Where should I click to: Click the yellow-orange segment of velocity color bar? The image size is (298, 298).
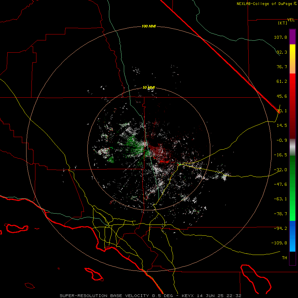[292, 59]
